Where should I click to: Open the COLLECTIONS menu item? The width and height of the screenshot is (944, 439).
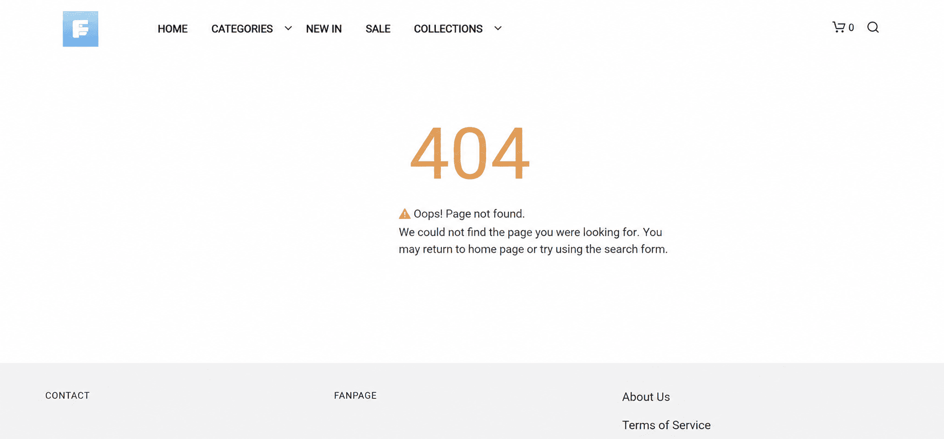pos(448,29)
